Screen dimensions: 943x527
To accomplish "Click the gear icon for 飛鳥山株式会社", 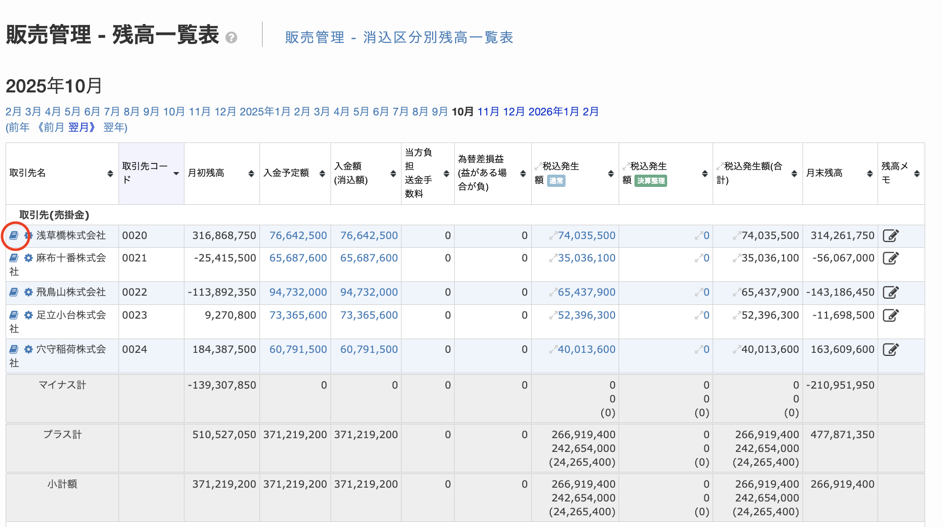I will point(29,292).
